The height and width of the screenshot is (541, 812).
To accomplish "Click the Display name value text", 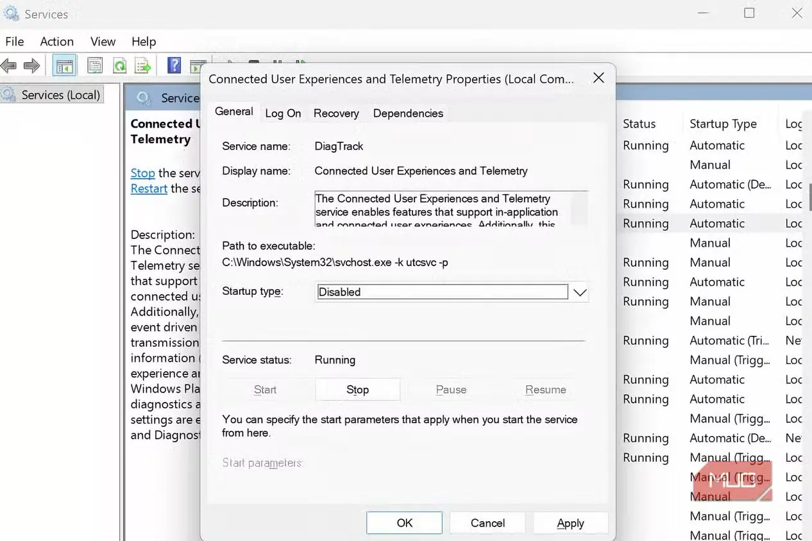I will 421,171.
